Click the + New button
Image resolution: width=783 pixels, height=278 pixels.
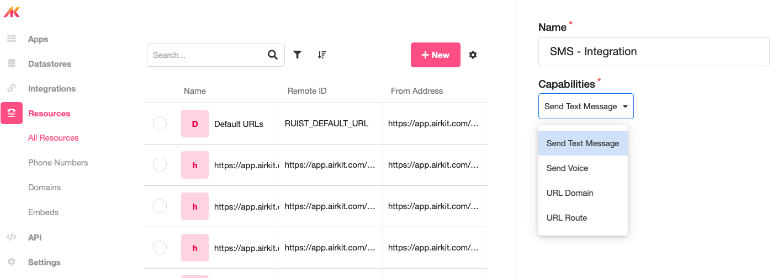click(x=436, y=55)
